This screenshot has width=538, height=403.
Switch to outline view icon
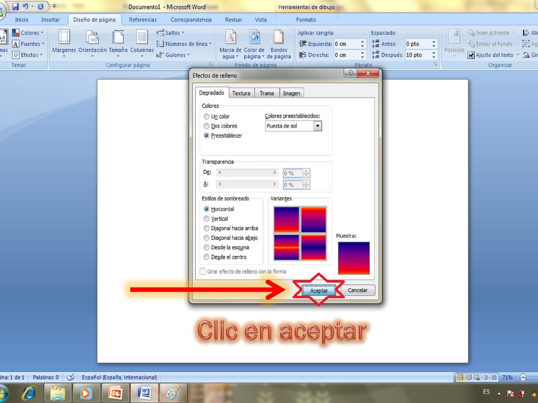point(485,377)
